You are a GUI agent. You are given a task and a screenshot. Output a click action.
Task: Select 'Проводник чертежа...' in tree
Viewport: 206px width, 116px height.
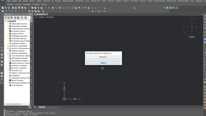point(20,26)
